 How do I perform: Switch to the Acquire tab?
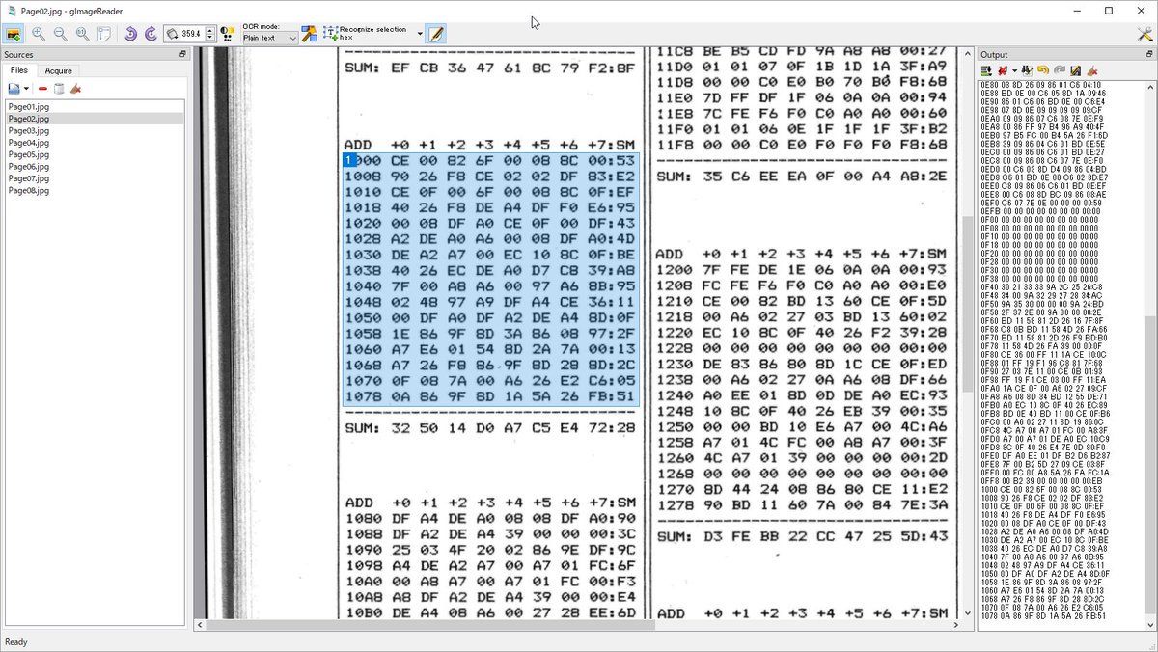click(x=58, y=70)
